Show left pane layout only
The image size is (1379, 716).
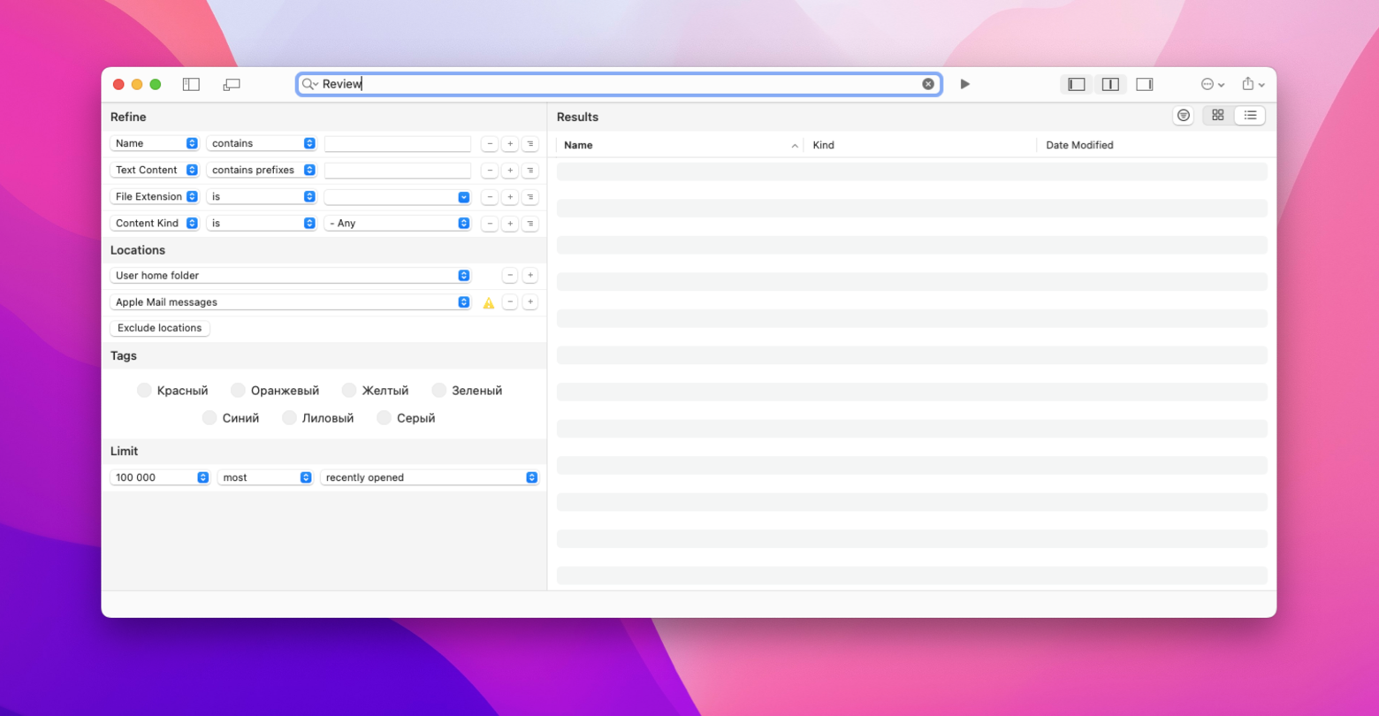click(1076, 84)
